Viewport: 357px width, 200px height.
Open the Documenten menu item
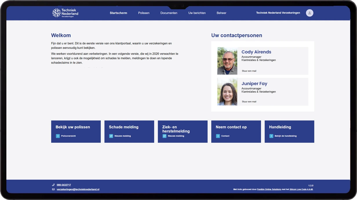click(x=169, y=13)
